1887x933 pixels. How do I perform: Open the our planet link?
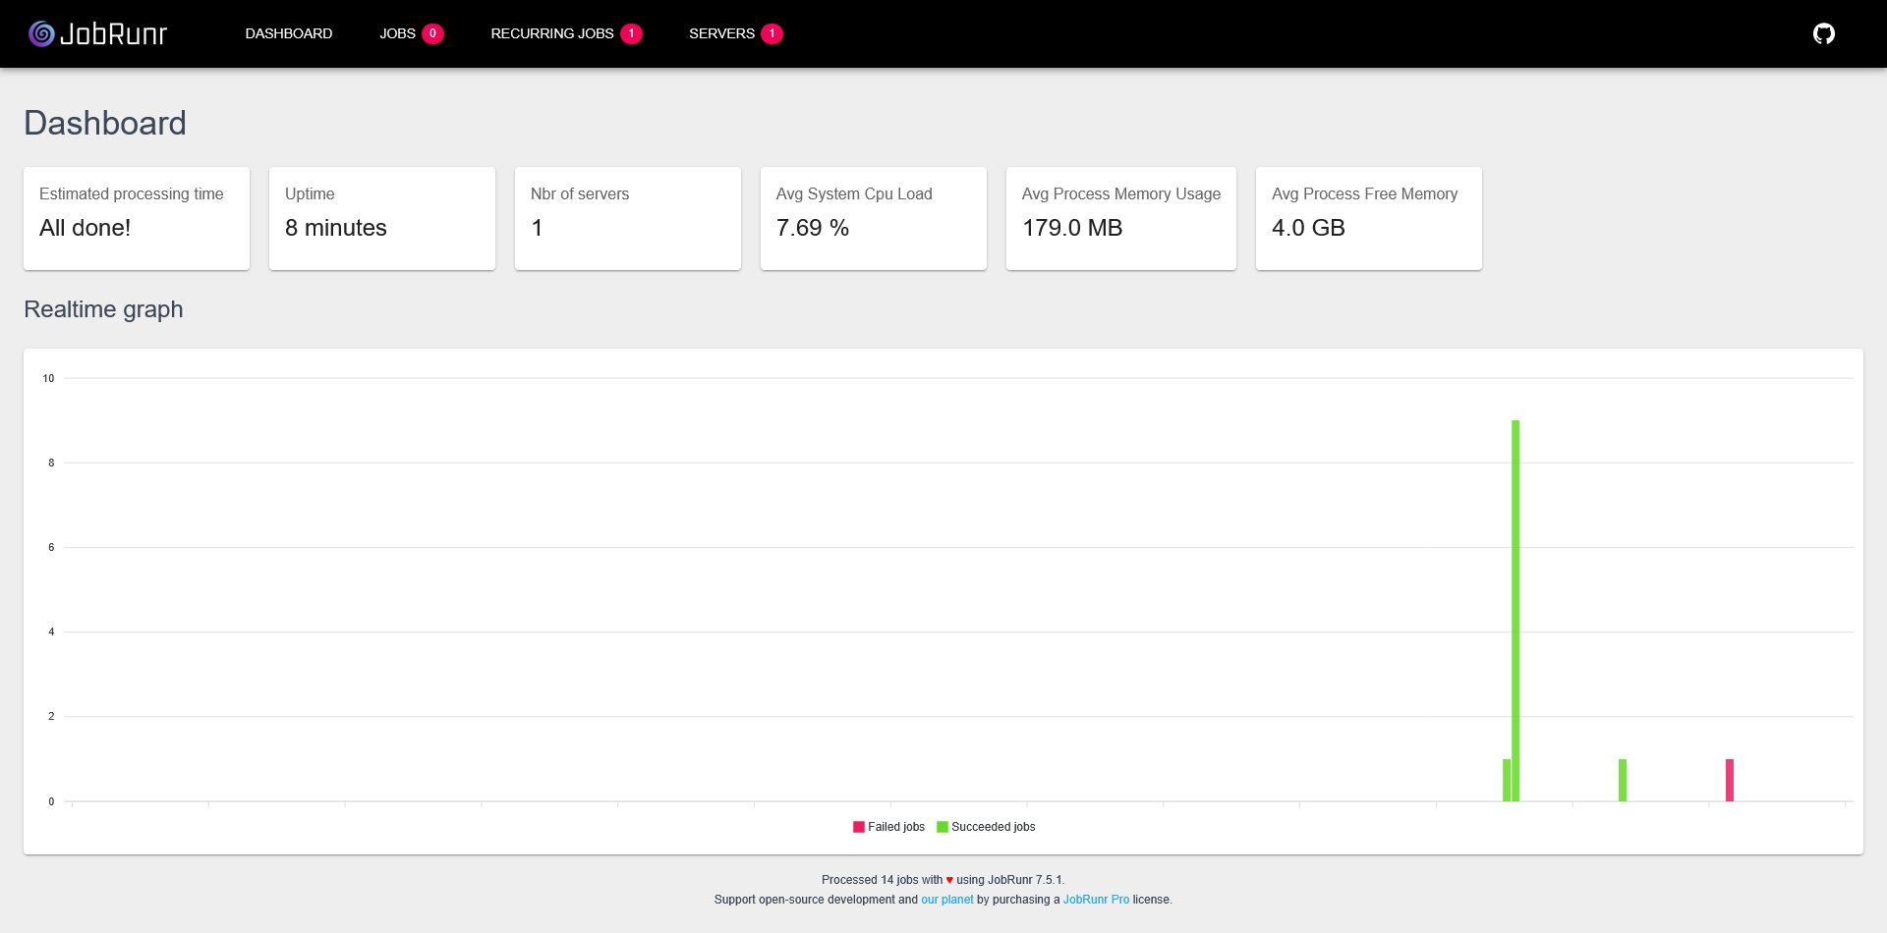(946, 899)
